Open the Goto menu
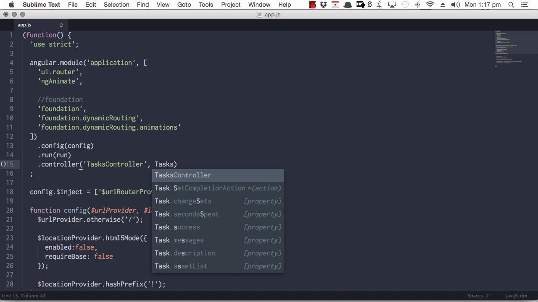The image size is (538, 302). [x=184, y=5]
